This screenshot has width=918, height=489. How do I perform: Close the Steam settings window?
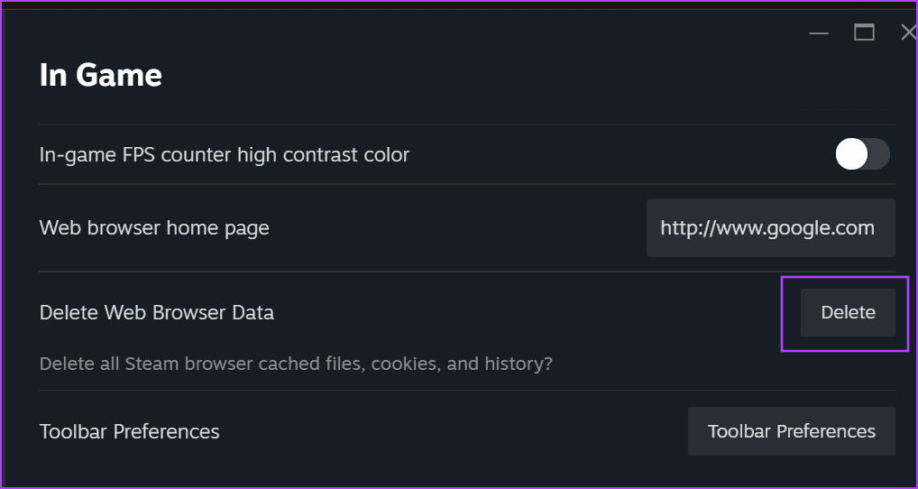click(x=907, y=32)
